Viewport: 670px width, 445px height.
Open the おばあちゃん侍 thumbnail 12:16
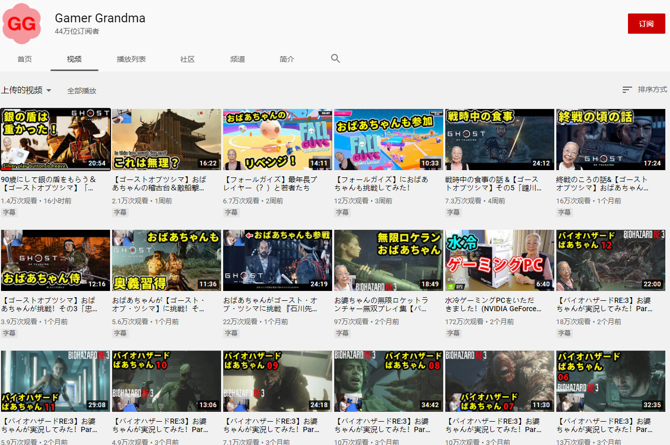point(56,260)
